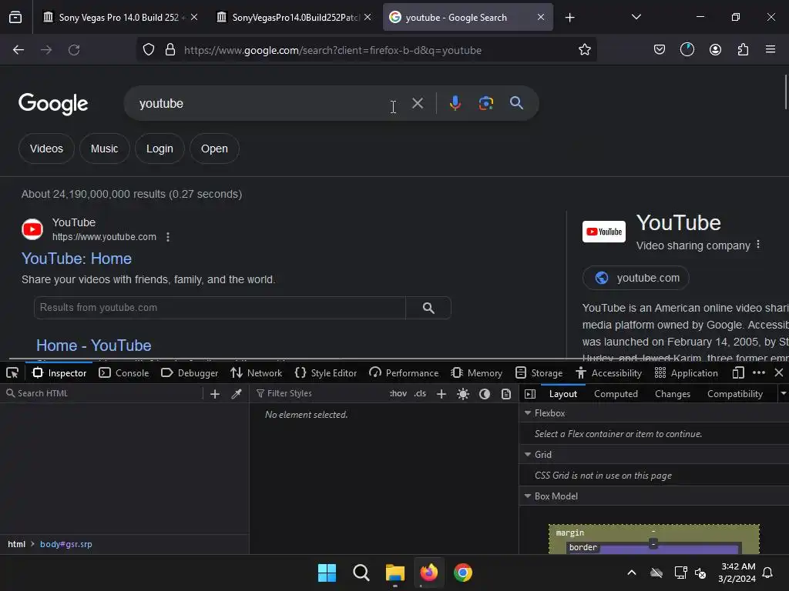Open extensions puzzle icon
Viewport: 789px width, 591px height.
(x=743, y=50)
